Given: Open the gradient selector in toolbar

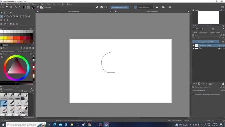Looking at the screenshot, I should [x=25, y=7].
